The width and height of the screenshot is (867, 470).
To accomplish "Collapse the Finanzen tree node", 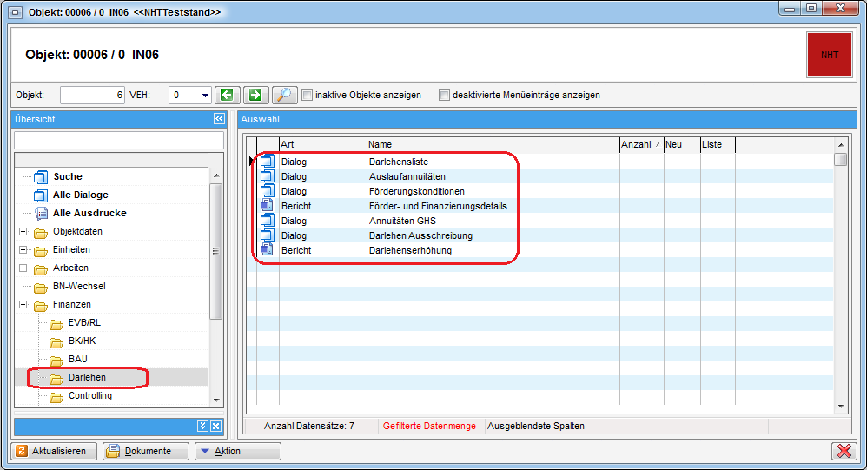I will coord(23,304).
